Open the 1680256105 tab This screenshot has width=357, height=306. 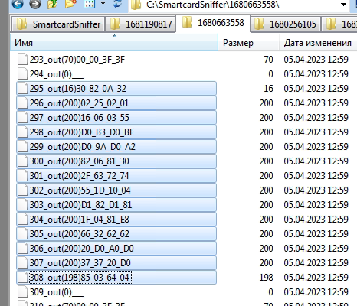(285, 24)
